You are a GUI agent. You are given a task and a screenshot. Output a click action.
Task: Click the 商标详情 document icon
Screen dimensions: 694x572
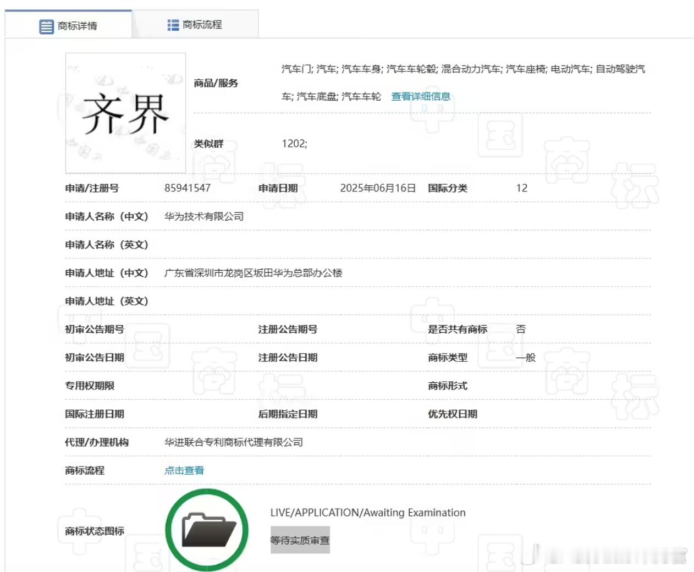click(x=46, y=26)
